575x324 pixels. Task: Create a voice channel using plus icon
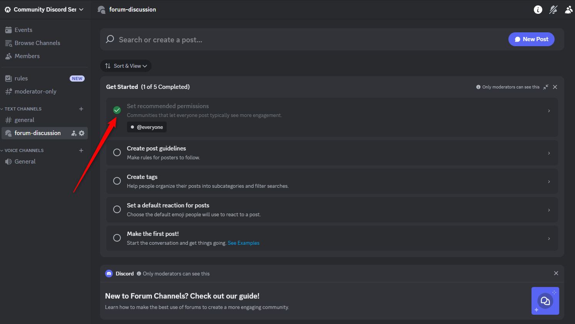[81, 150]
